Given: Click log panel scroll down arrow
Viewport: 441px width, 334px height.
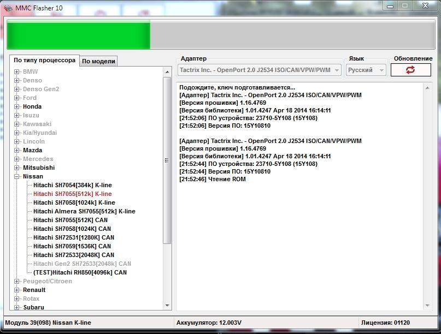Looking at the screenshot, I should [x=427, y=305].
